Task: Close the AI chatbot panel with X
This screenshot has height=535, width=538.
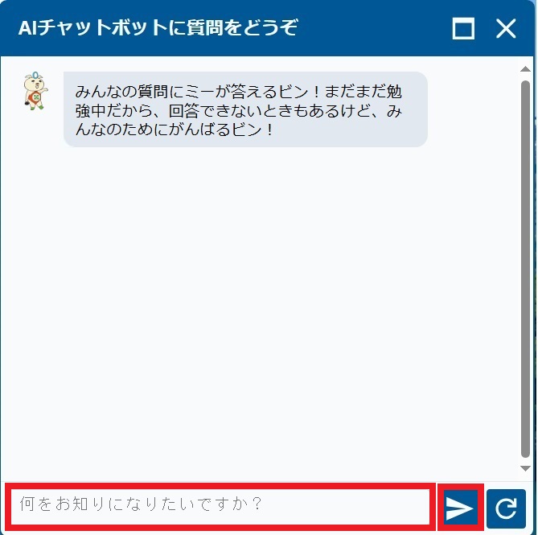Action: point(506,28)
